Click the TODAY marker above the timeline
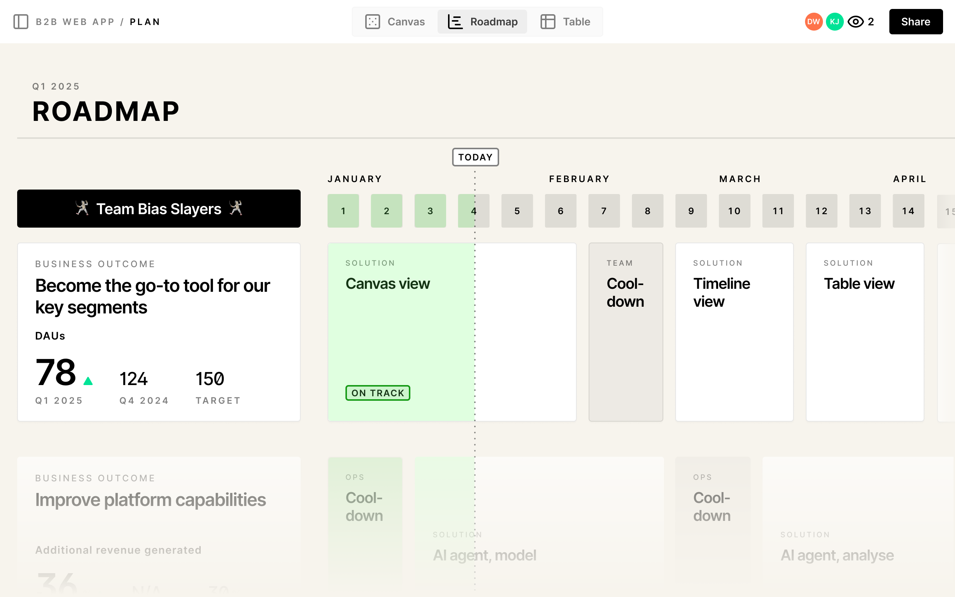This screenshot has height=597, width=955. (475, 157)
